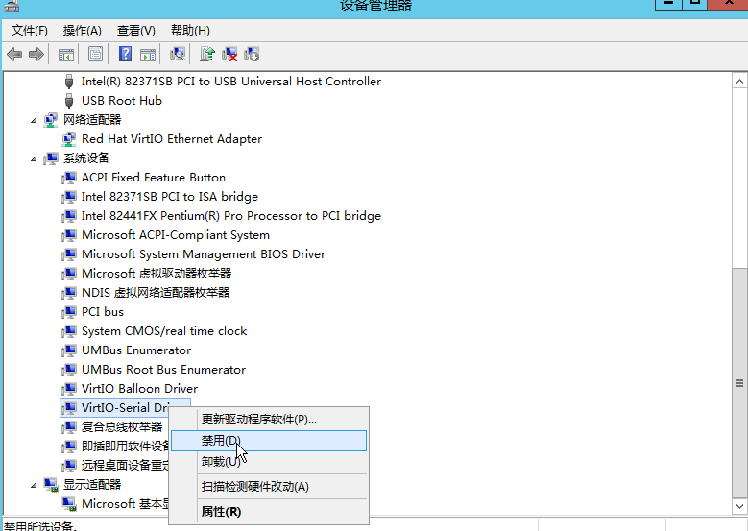Click the Uninstall device toolbar icon (red X)
748x531 pixels.
click(x=229, y=55)
